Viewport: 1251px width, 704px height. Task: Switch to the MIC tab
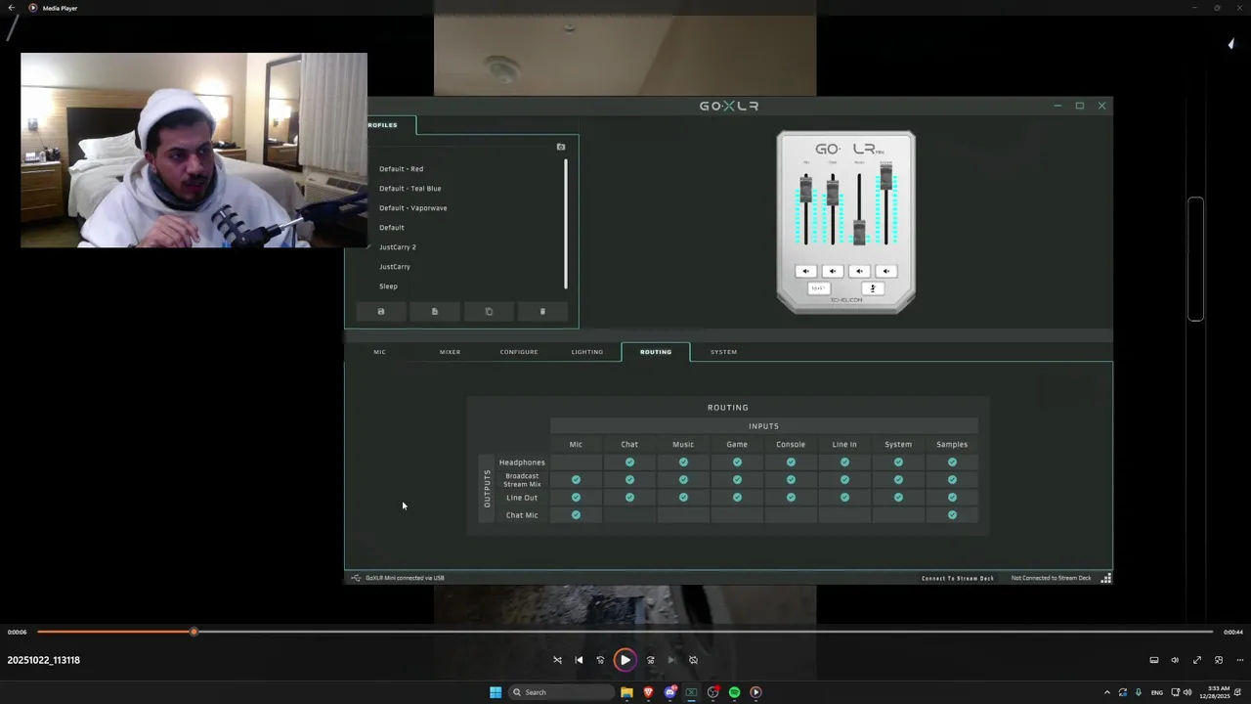click(379, 352)
